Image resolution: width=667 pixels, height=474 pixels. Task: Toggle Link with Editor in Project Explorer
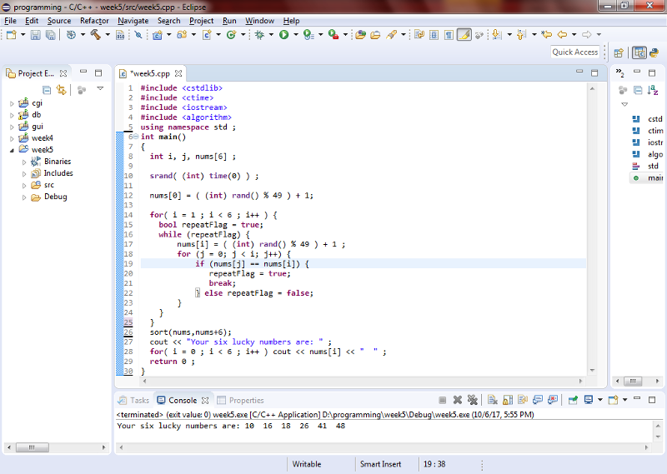click(x=62, y=90)
